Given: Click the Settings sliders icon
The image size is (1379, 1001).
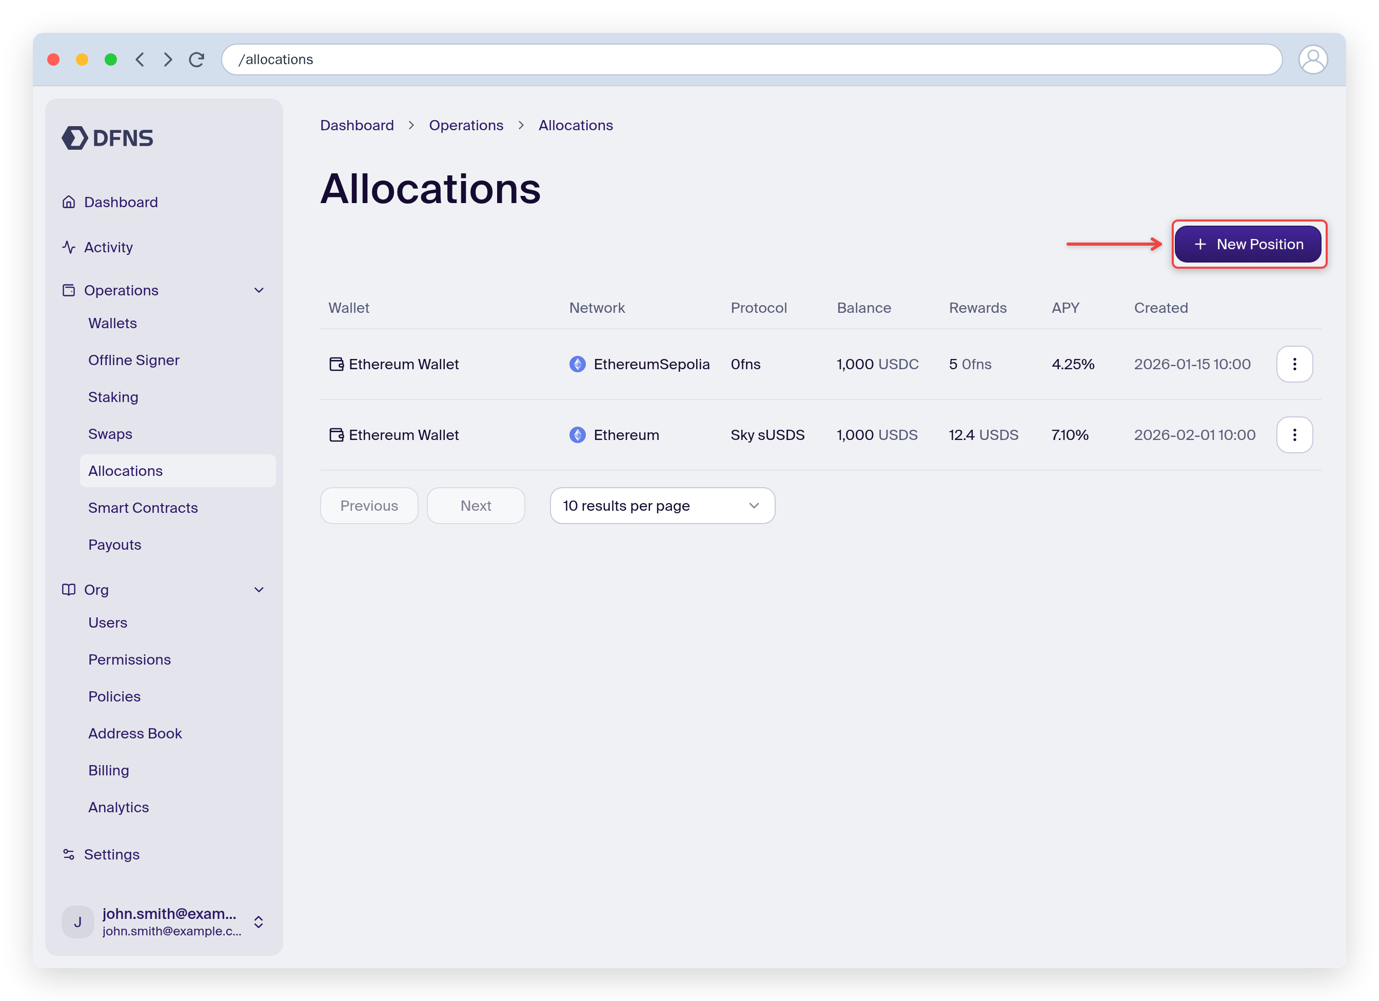Looking at the screenshot, I should point(69,854).
